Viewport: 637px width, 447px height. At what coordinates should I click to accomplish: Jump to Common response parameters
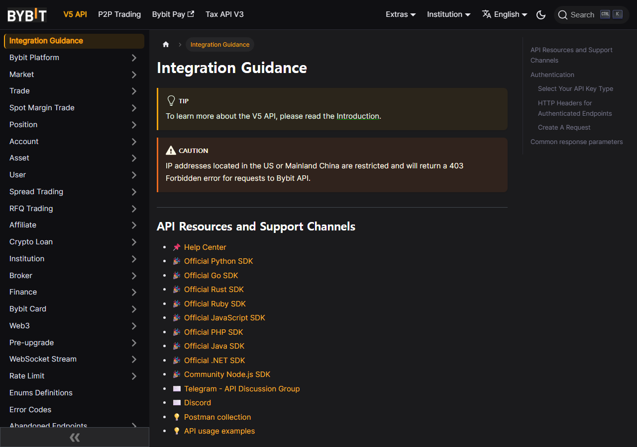(576, 142)
